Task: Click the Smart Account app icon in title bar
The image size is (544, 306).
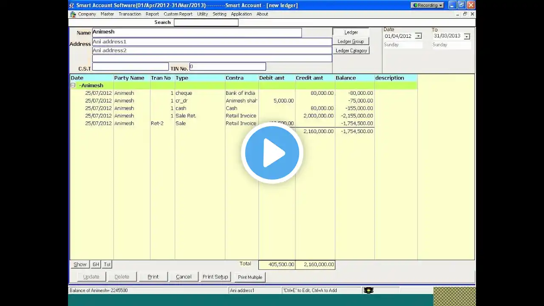Action: [x=71, y=5]
